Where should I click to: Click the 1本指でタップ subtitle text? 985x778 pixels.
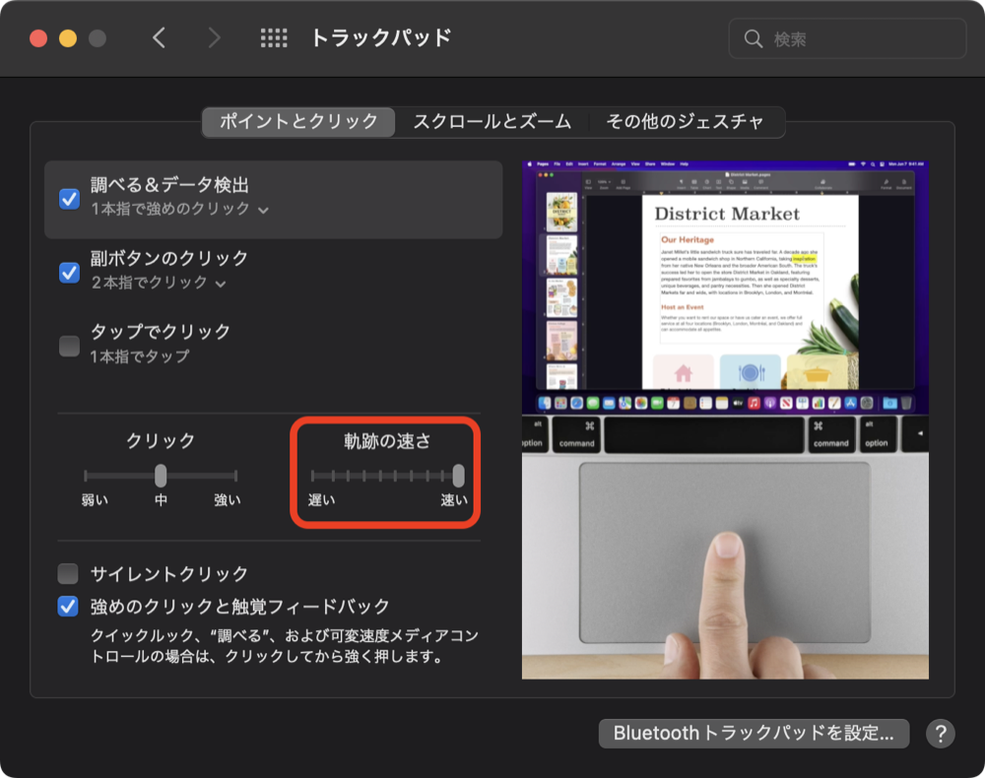click(140, 357)
